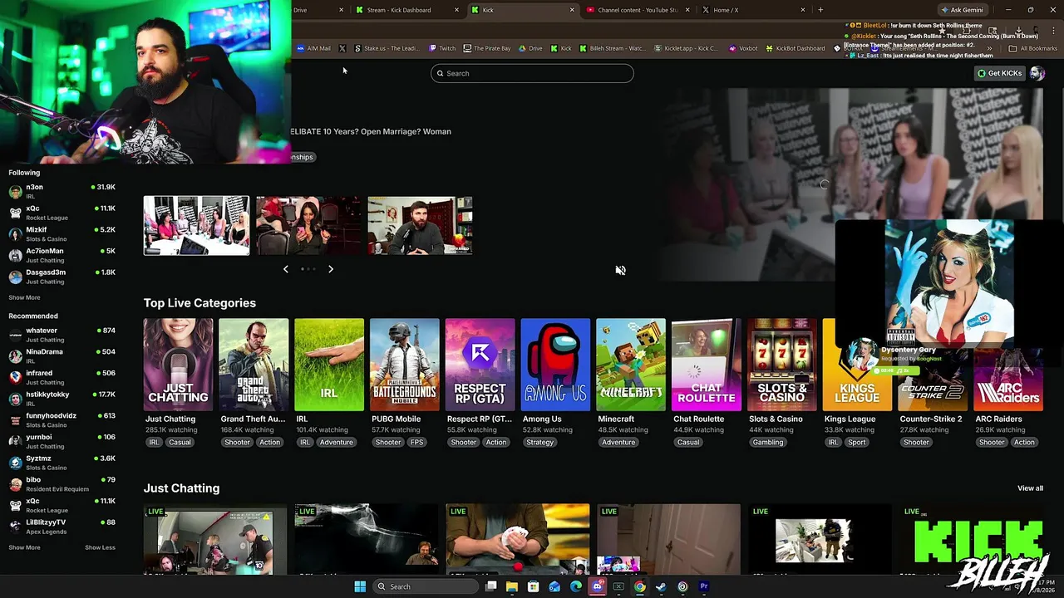The image size is (1064, 598).
Task: Open hstikkytokky channel in Recommended
Action: (62, 399)
